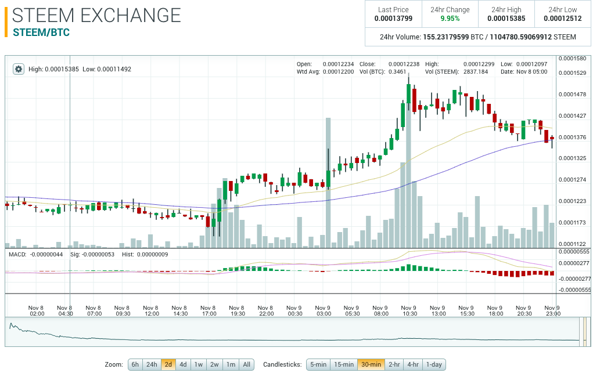
Task: Click the 0.0001427 price axis label
Action: (x=572, y=115)
